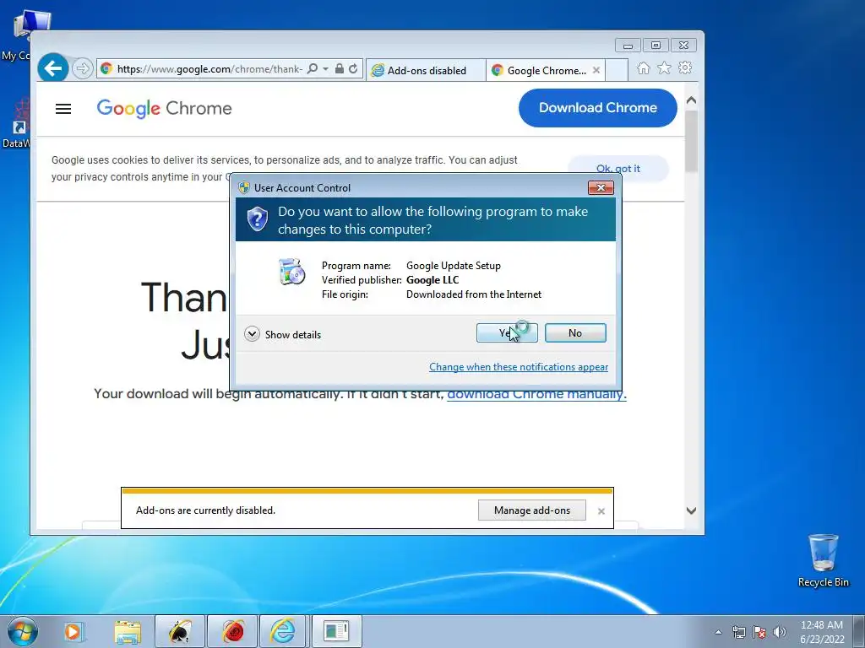This screenshot has height=648, width=865.
Task: Close the Google Chrome tab
Action: click(x=596, y=71)
